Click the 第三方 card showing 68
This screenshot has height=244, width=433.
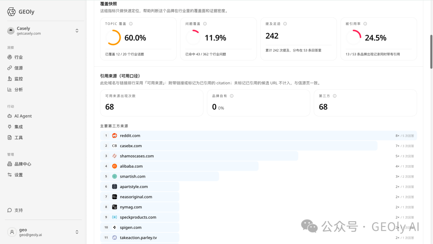coord(365,103)
